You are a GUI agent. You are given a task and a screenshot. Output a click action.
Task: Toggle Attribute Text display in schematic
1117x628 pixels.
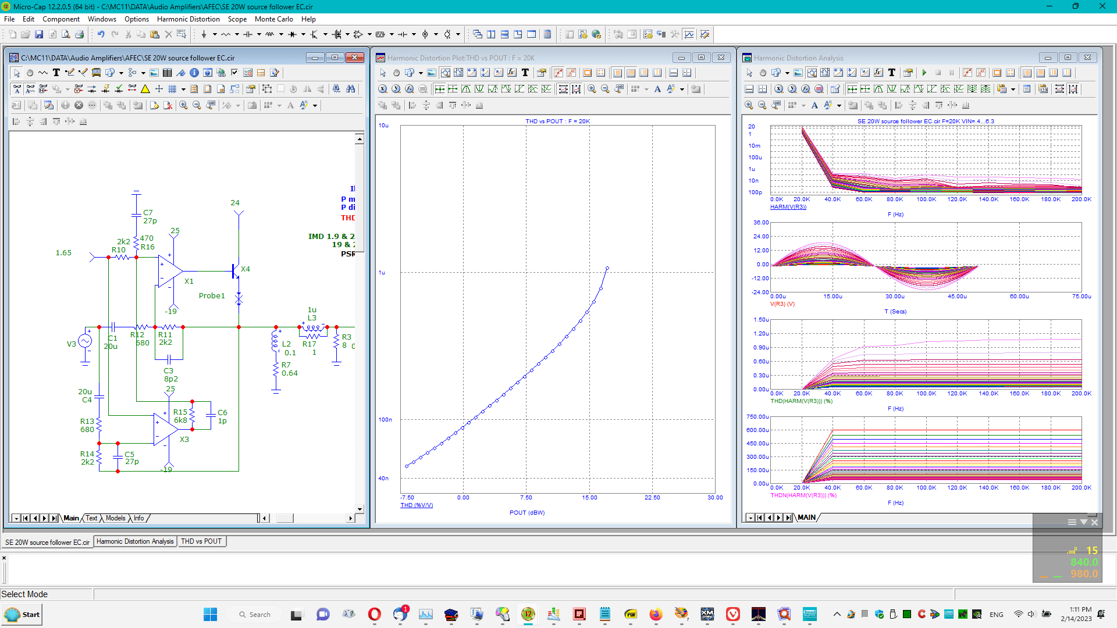point(30,89)
